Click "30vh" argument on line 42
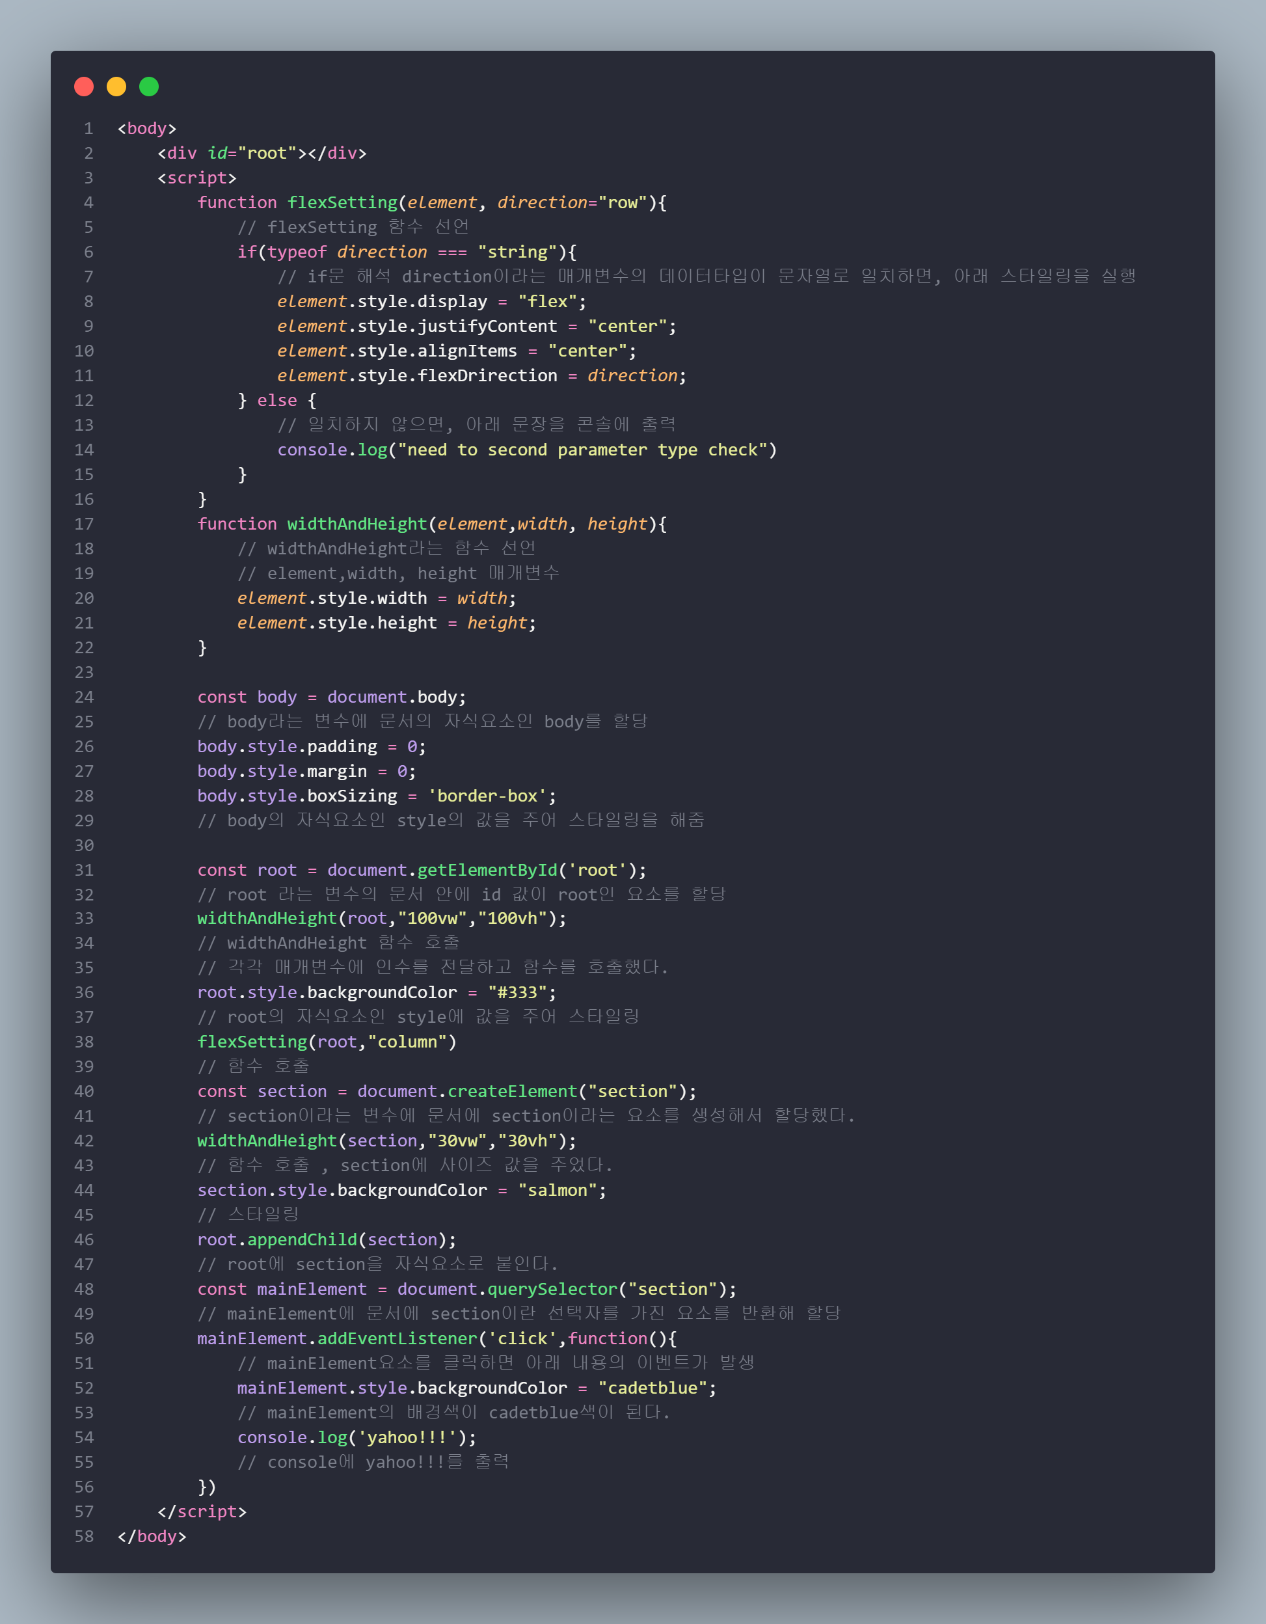This screenshot has height=1624, width=1266. [527, 1141]
